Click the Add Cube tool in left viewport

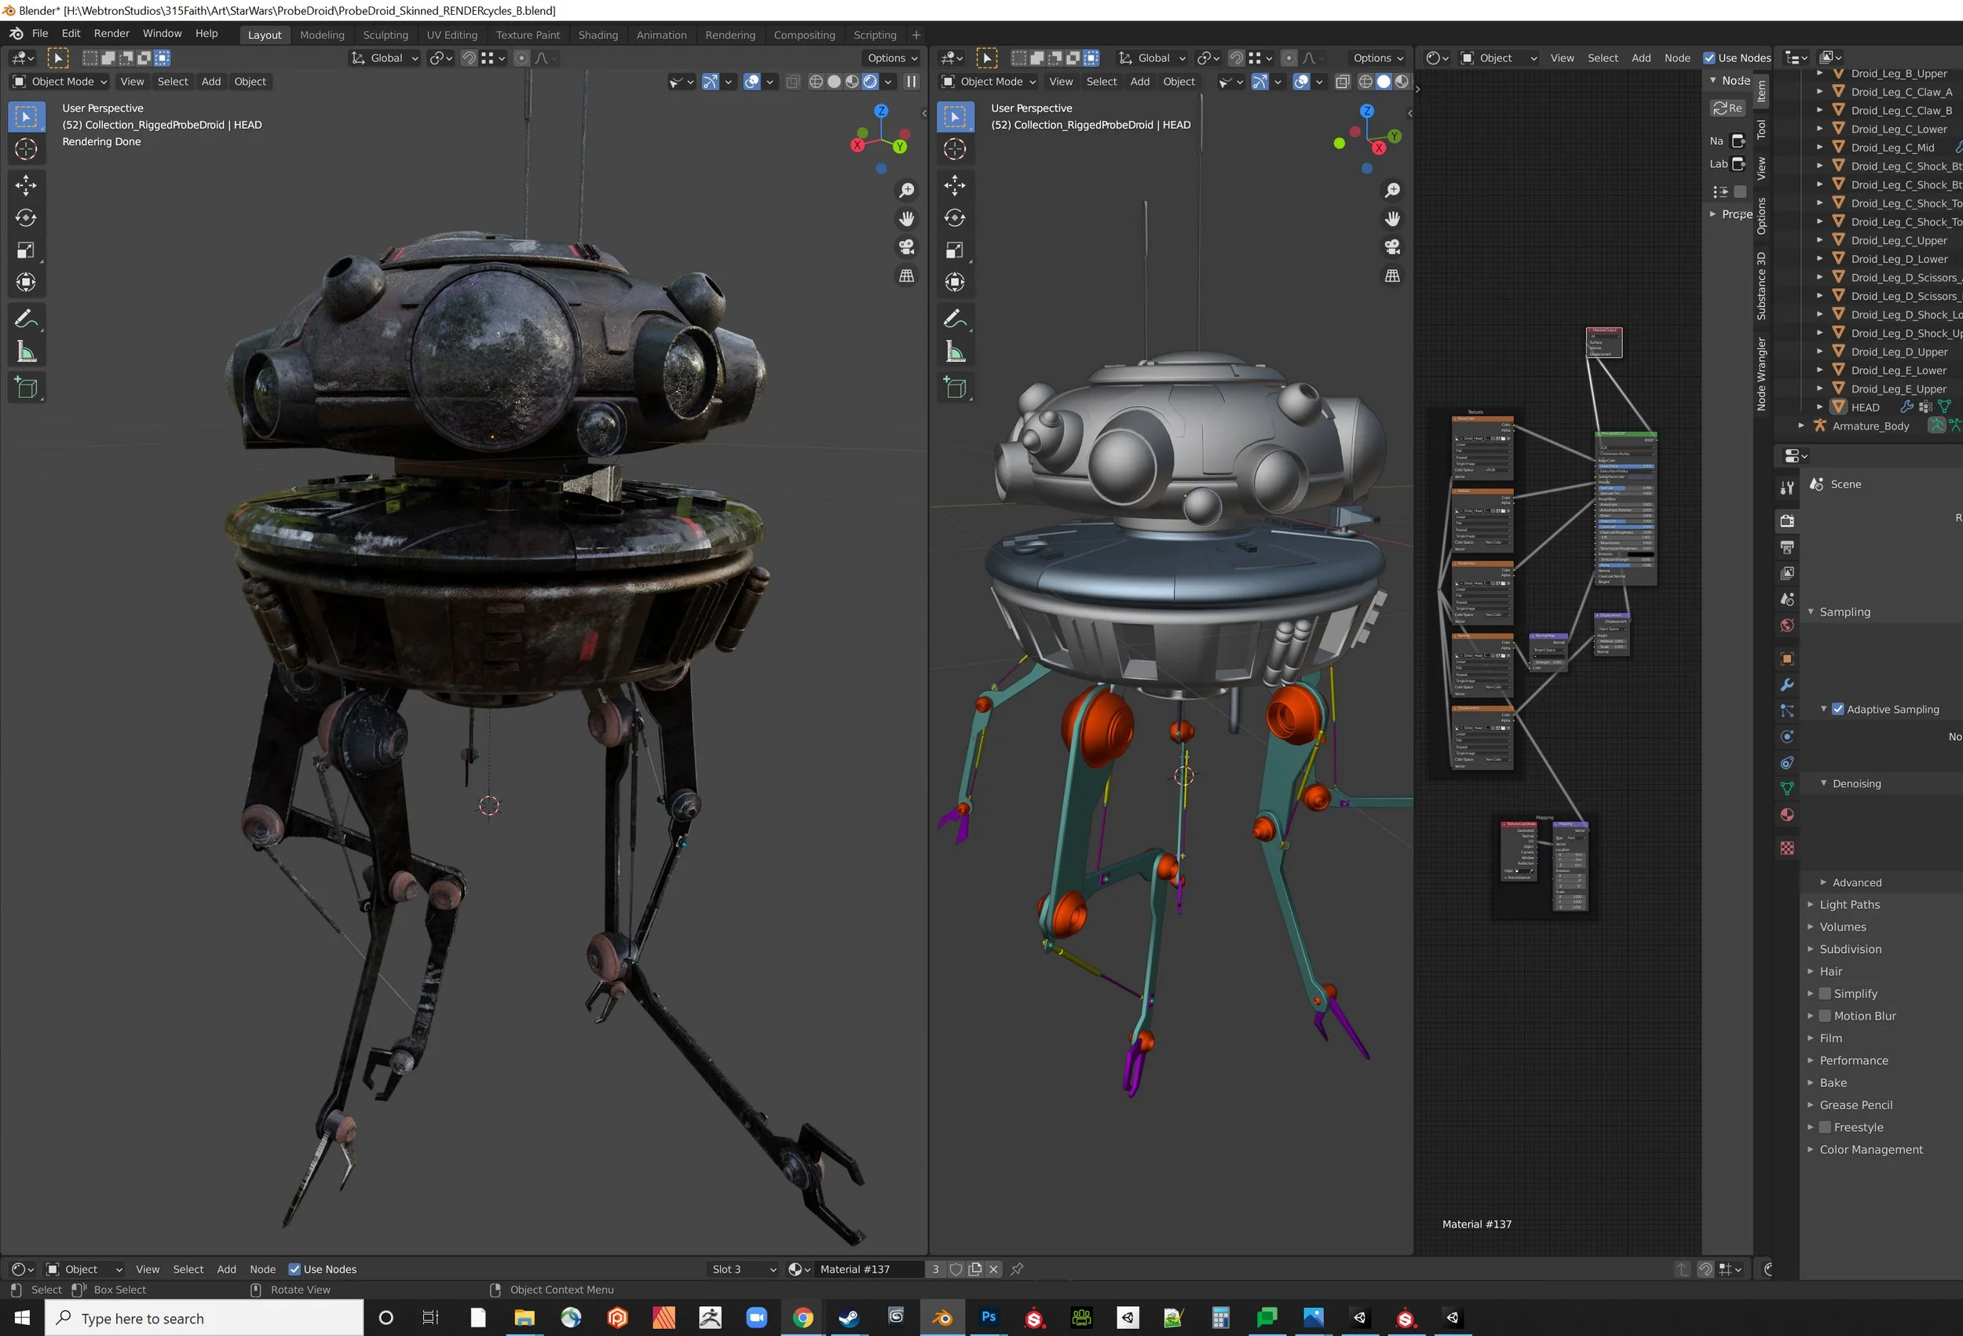(x=26, y=388)
